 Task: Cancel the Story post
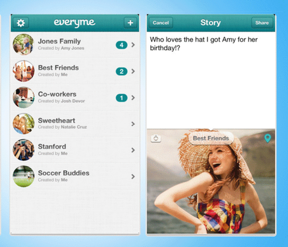pos(161,23)
